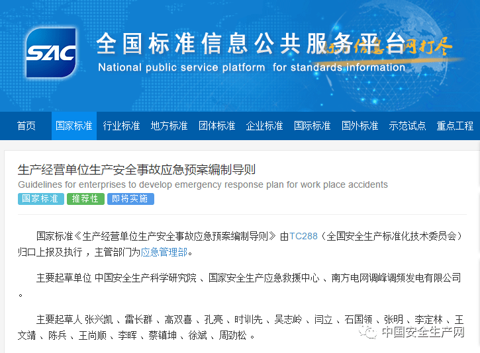Click the 国家标准 blue tag
The image size is (480, 353).
coord(40,199)
